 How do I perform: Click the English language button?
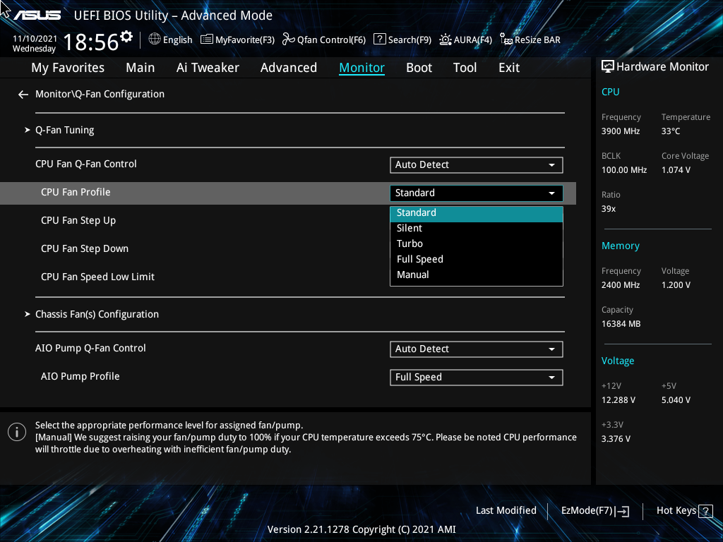[x=177, y=40]
